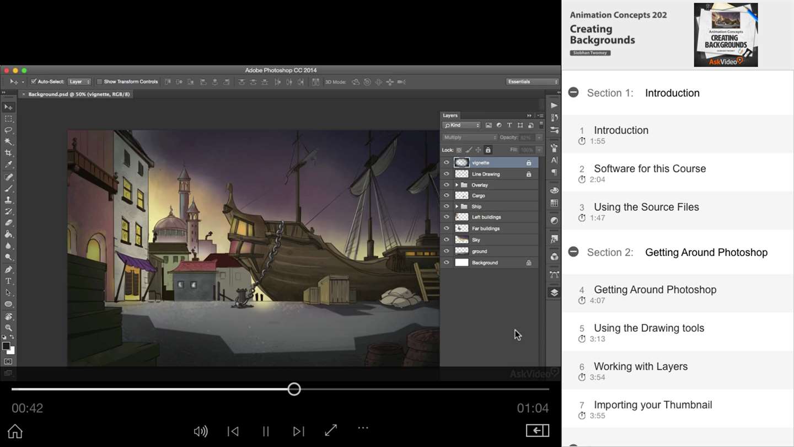
Task: Open lesson Using the Drawing tools
Action: [648, 328]
